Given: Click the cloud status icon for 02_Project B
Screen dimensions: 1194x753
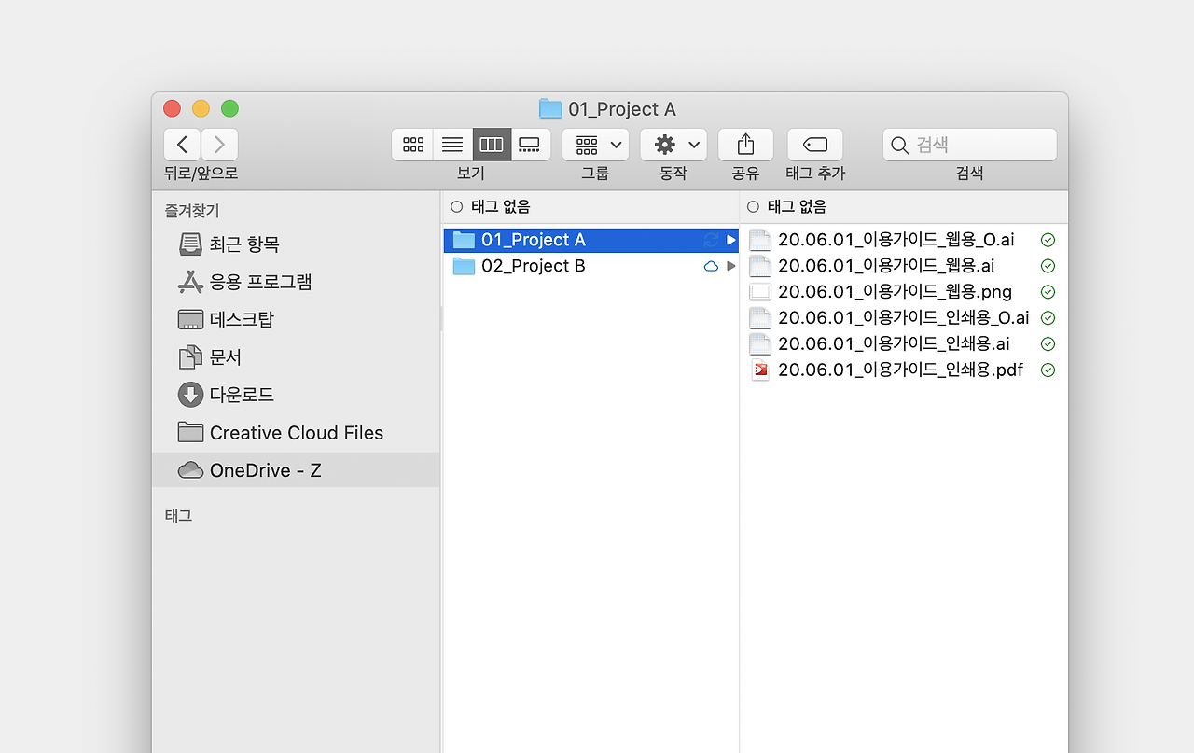Looking at the screenshot, I should tap(711, 266).
